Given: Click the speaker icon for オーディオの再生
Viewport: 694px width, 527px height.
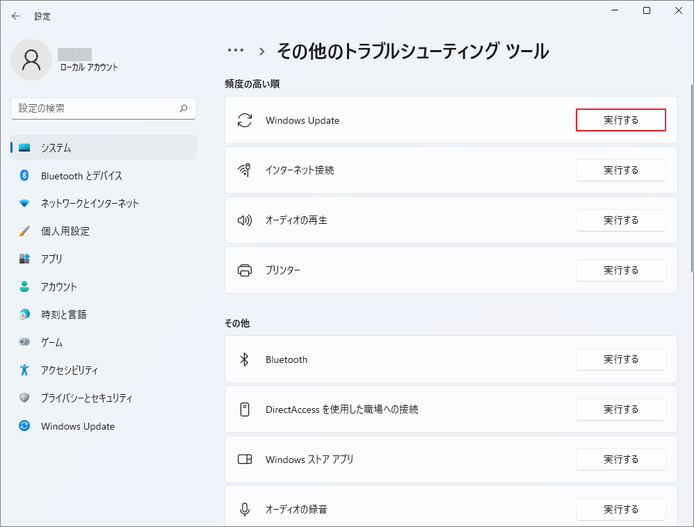Looking at the screenshot, I should click(x=245, y=220).
